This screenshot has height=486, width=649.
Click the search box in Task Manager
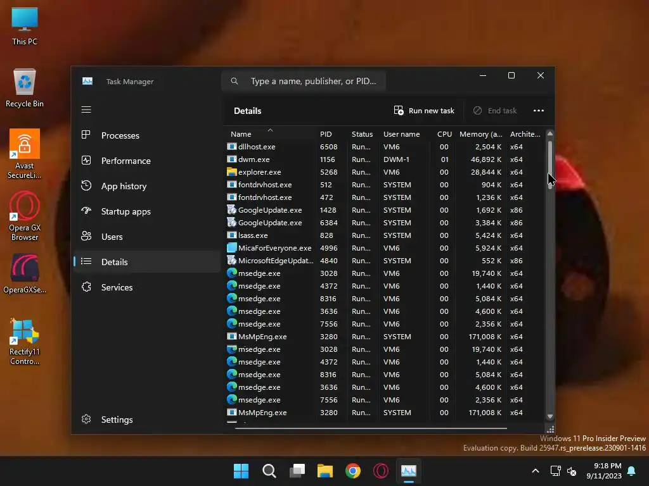click(x=304, y=81)
